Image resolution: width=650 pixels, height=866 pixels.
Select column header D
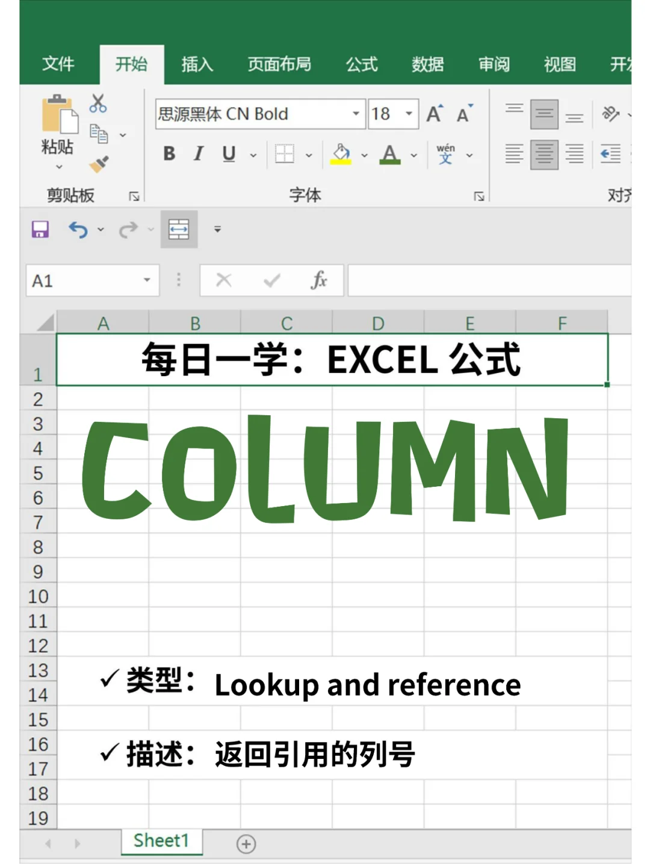[378, 323]
